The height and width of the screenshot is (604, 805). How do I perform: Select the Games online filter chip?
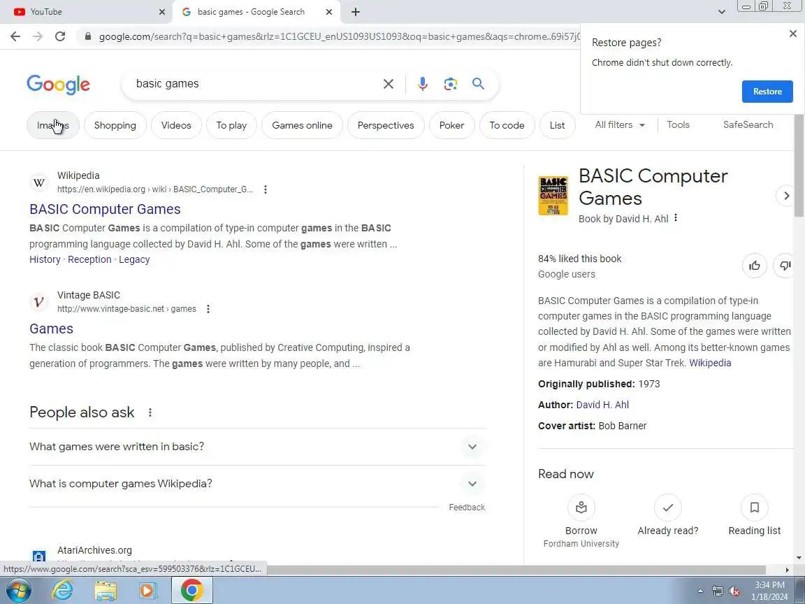(302, 125)
